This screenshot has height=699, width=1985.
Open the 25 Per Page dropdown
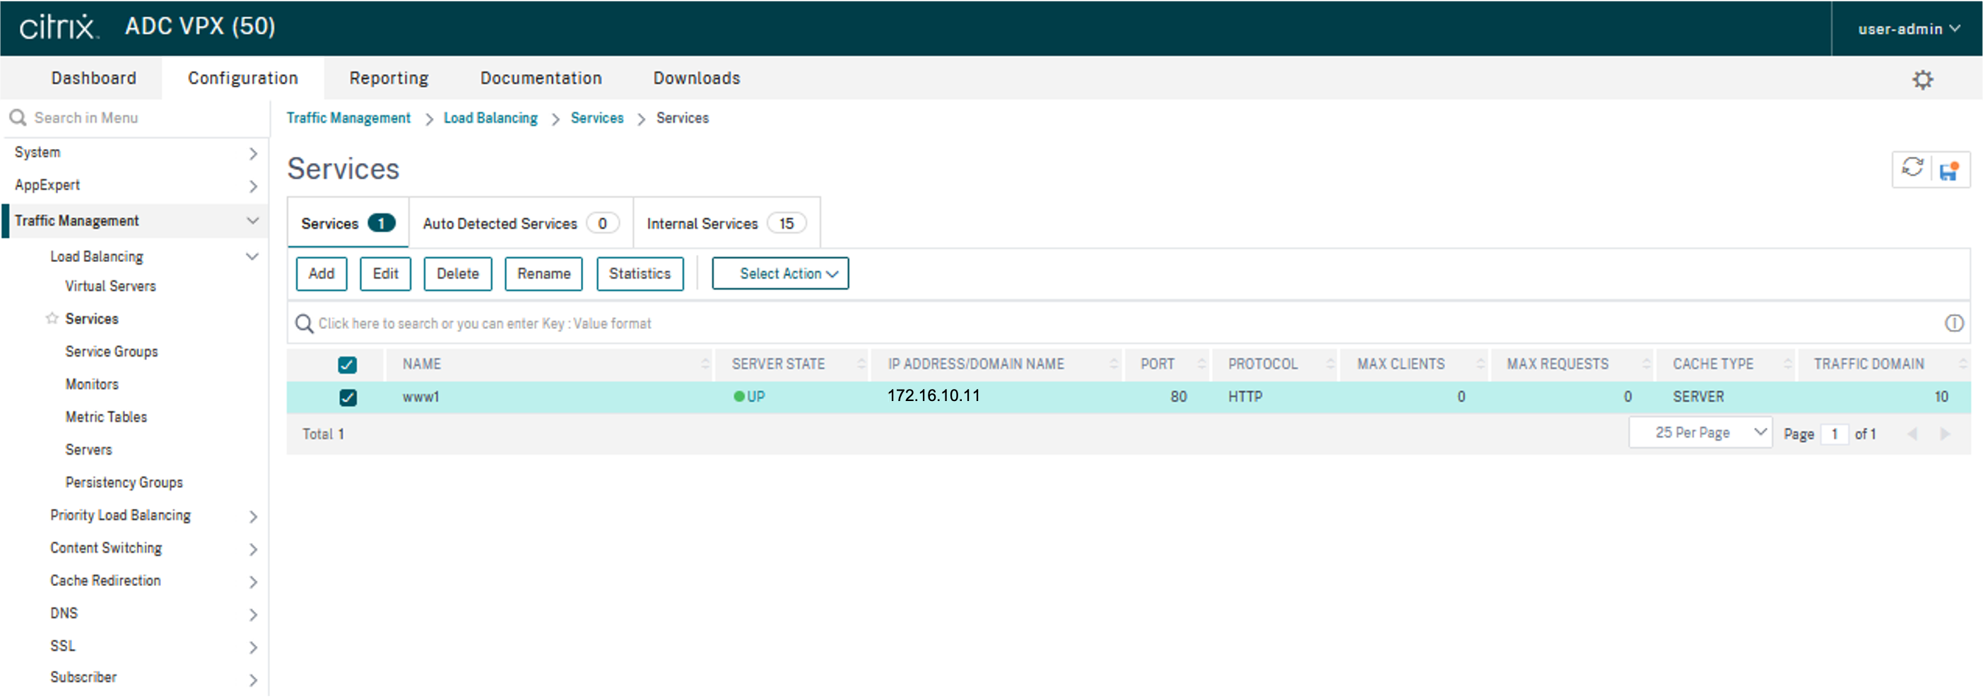point(1700,434)
